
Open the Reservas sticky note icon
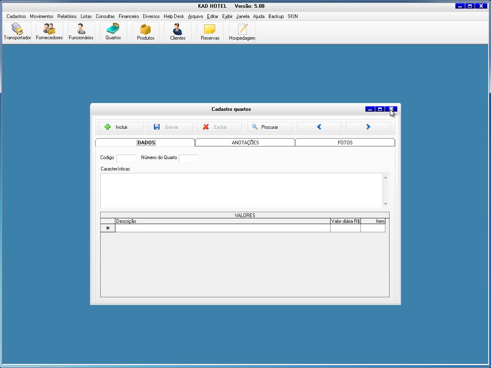(210, 32)
